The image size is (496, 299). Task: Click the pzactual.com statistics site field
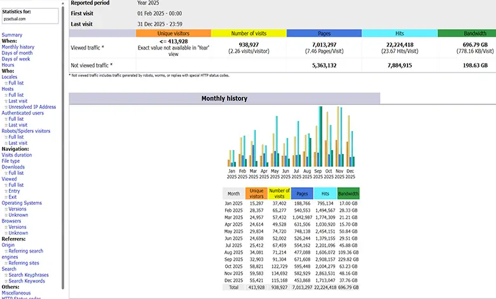(x=31, y=20)
